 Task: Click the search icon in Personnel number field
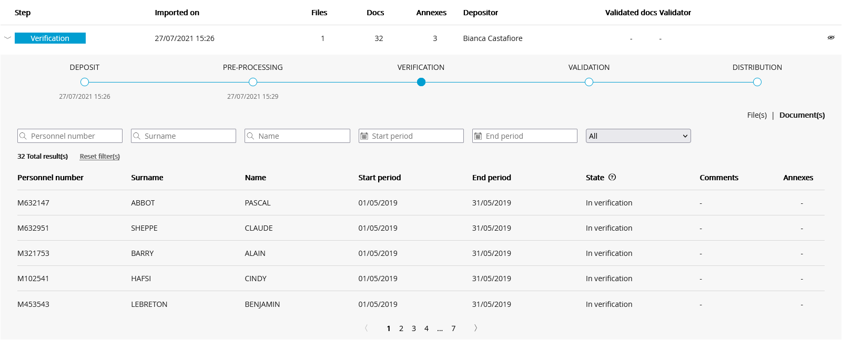click(x=23, y=136)
